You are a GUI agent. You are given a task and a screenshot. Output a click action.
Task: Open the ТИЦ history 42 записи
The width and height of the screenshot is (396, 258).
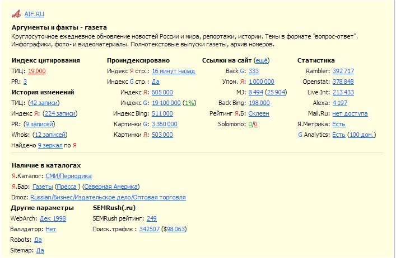pyautogui.click(x=44, y=103)
